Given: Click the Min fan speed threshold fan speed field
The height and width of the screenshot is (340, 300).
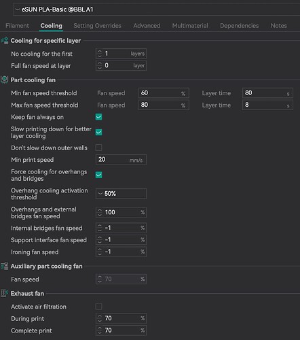Looking at the screenshot, I should click(164, 93).
